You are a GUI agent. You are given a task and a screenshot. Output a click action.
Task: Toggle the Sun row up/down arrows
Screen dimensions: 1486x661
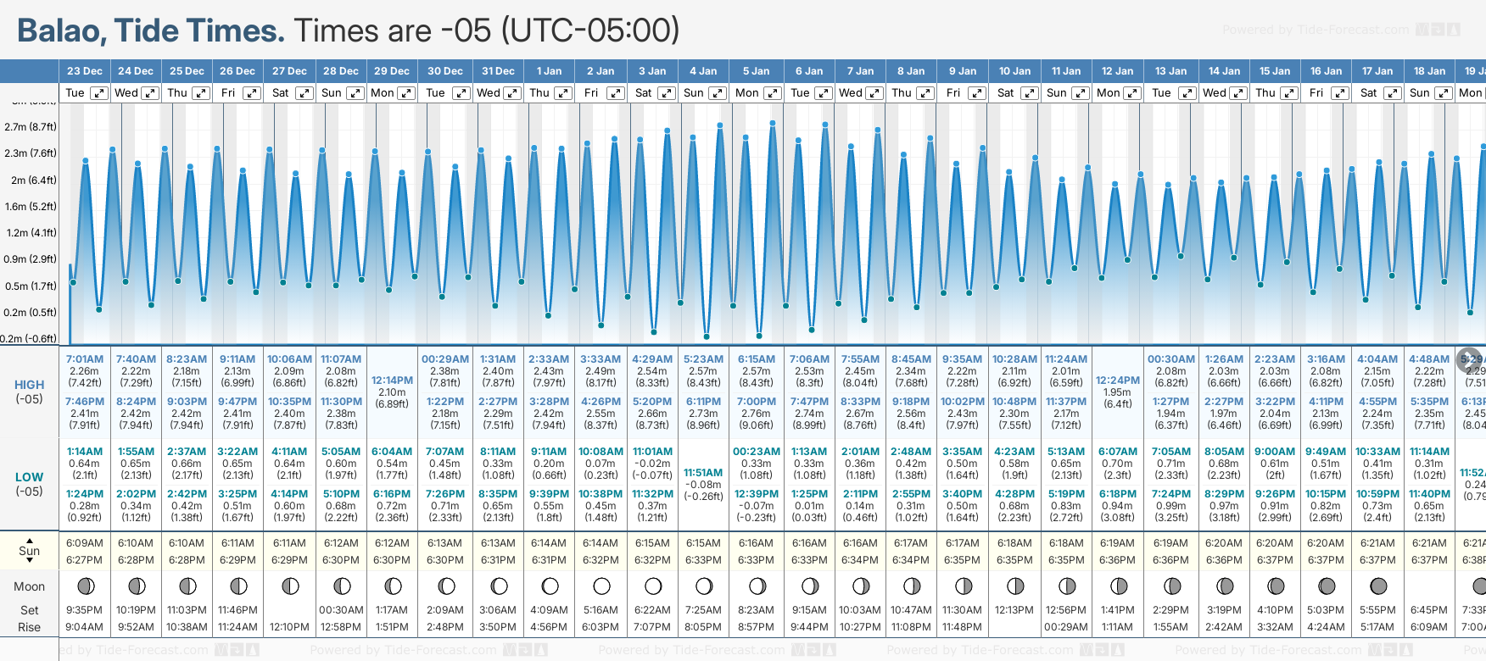point(30,550)
